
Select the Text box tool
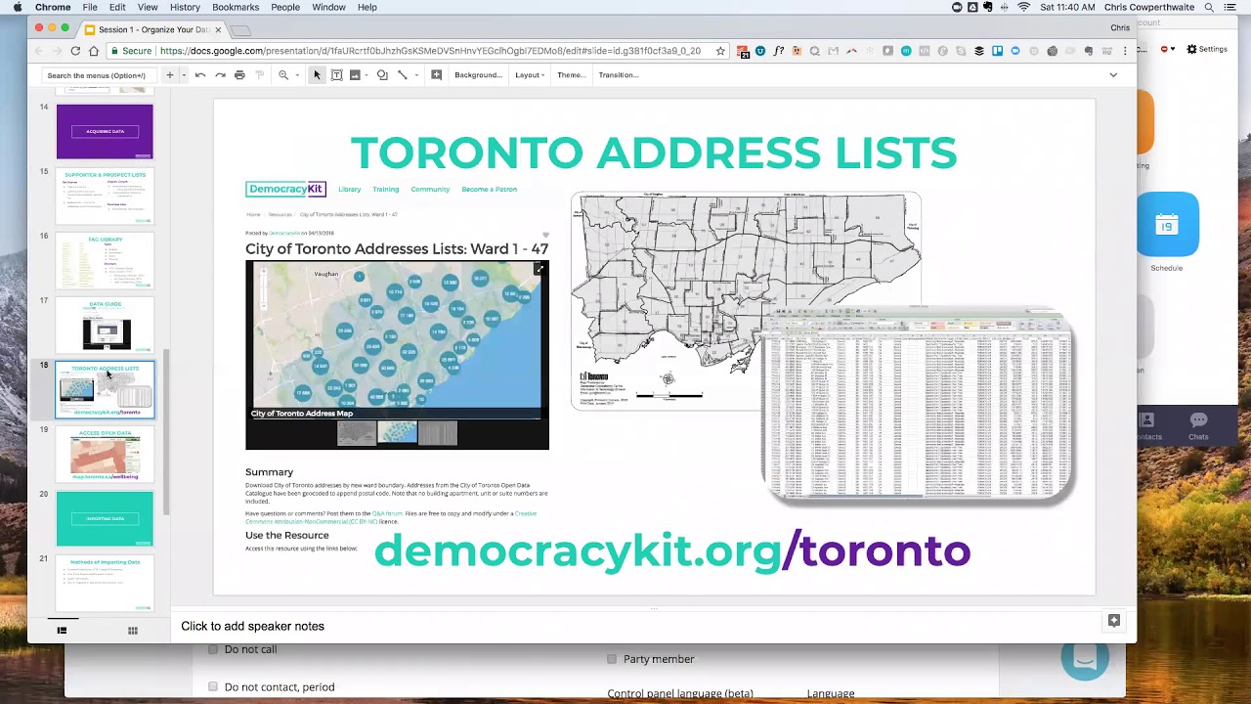[x=336, y=75]
